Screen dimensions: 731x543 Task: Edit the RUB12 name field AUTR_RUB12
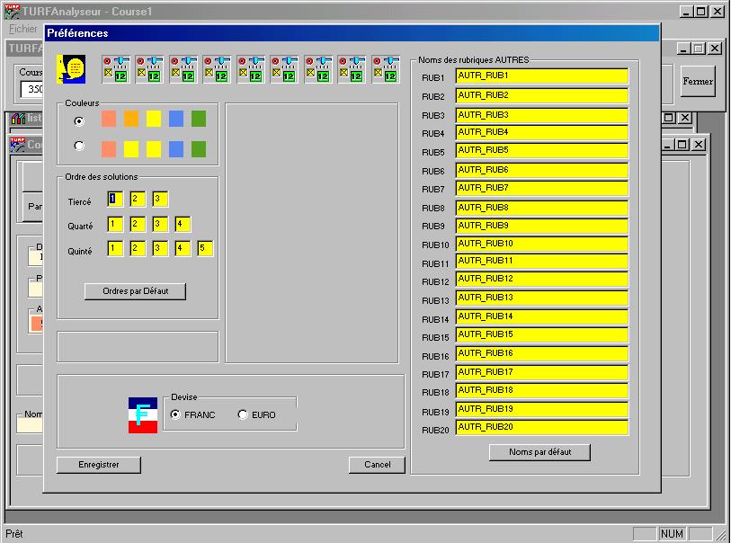click(x=541, y=280)
